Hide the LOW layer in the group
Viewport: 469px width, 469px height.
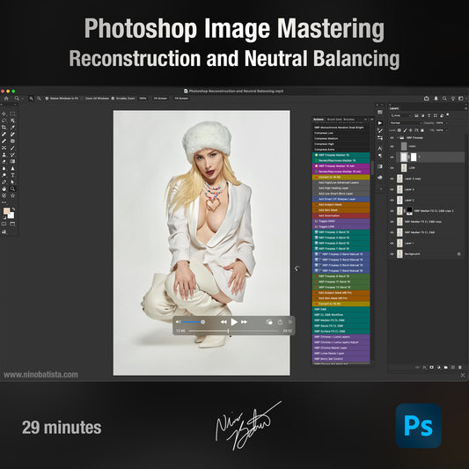[x=392, y=168]
